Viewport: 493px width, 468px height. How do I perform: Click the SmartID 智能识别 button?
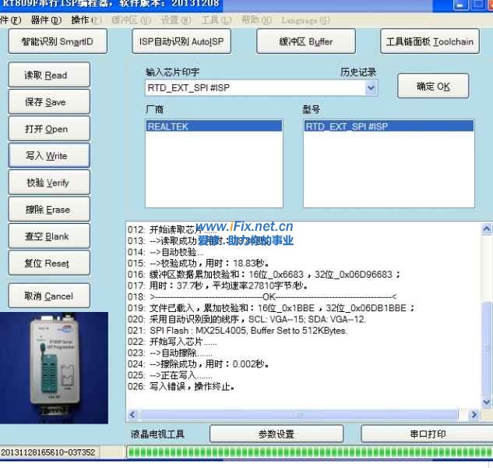point(58,41)
